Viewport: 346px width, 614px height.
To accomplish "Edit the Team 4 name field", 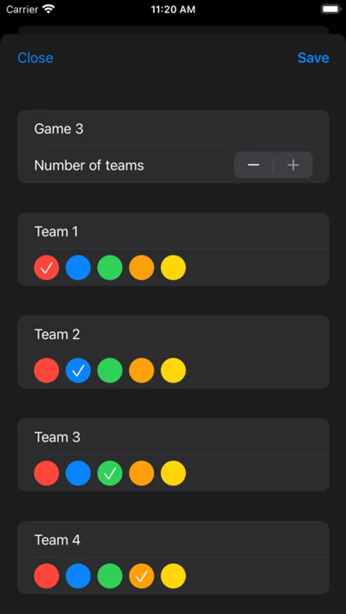I will coord(173,540).
